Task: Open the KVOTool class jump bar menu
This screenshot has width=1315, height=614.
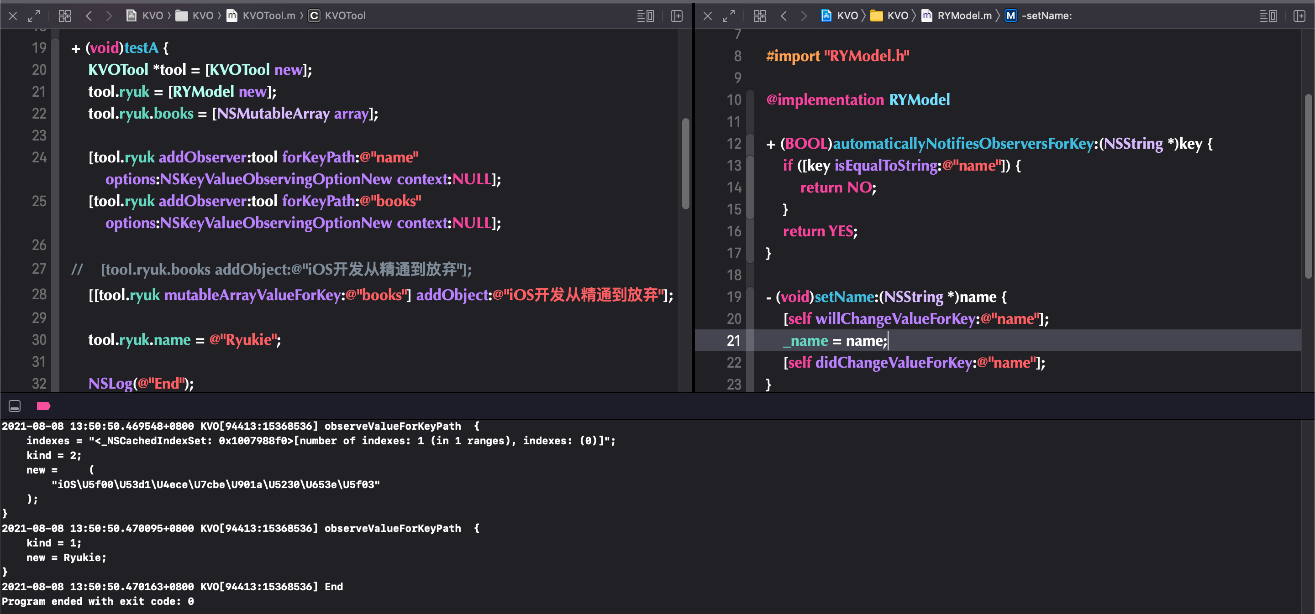Action: (x=337, y=16)
